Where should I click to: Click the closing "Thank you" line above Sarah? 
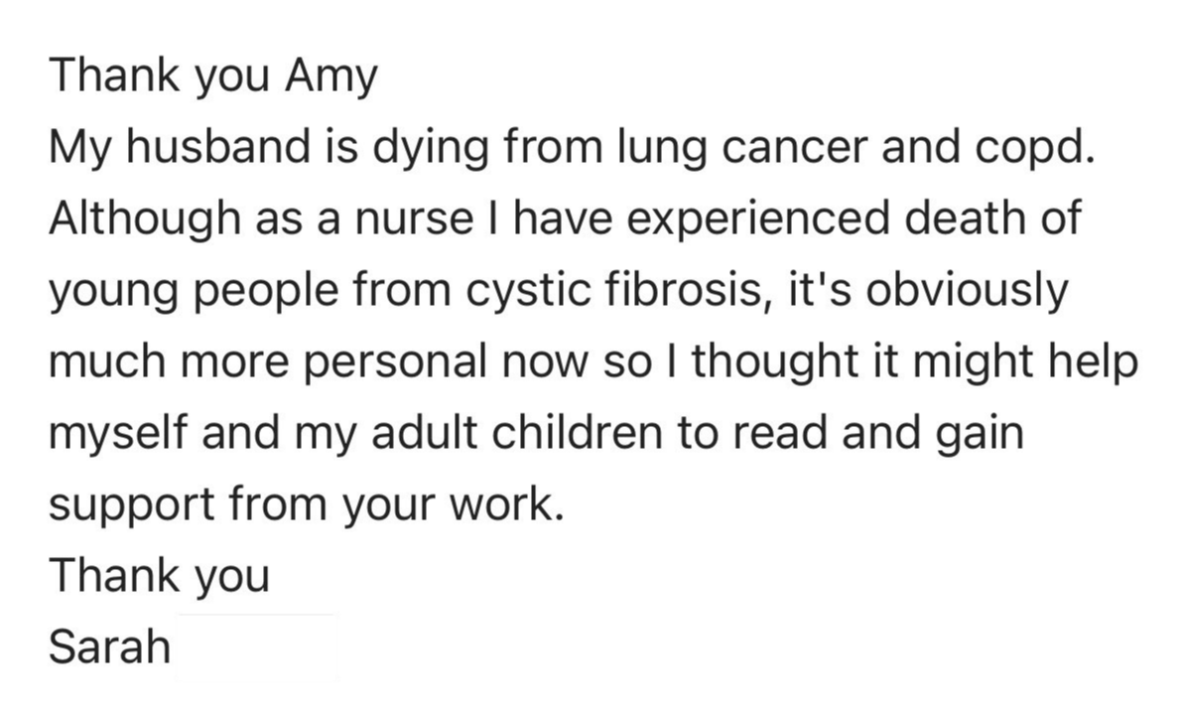click(x=159, y=576)
